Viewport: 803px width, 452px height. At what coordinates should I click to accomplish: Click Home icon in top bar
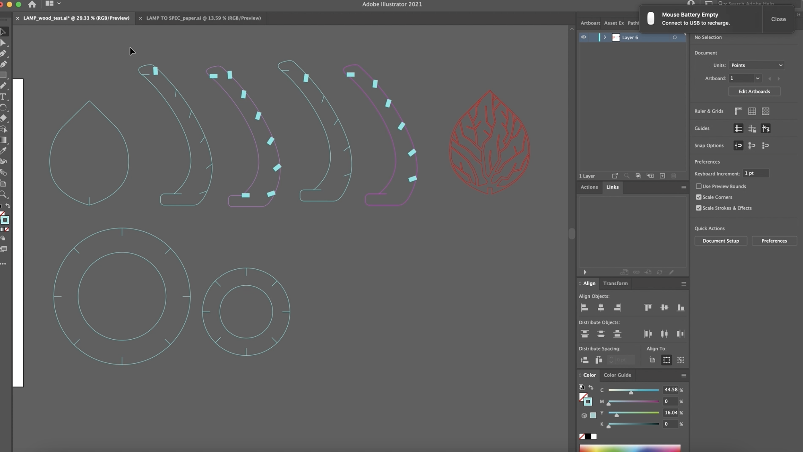tap(32, 4)
